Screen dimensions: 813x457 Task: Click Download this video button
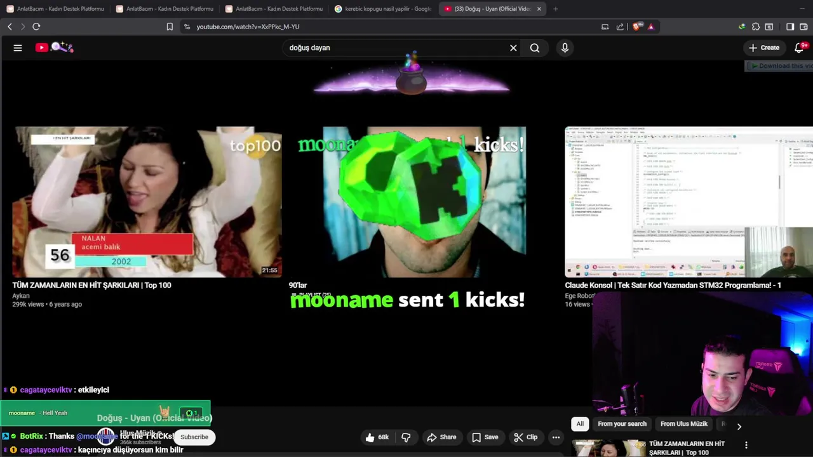click(779, 66)
